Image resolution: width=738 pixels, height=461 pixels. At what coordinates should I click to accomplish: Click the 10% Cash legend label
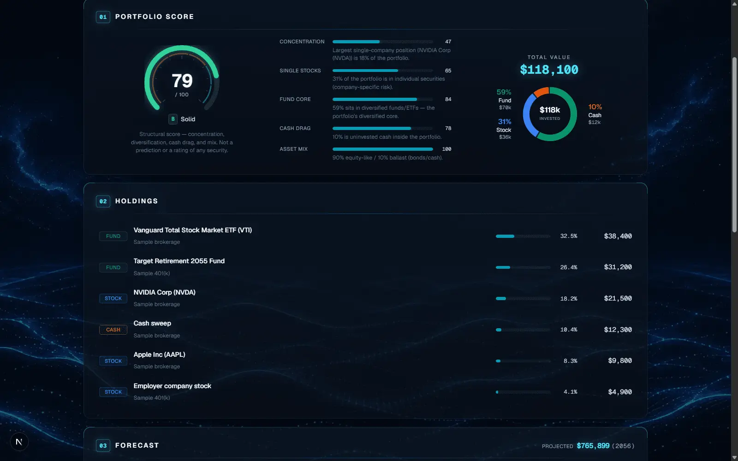(x=595, y=114)
